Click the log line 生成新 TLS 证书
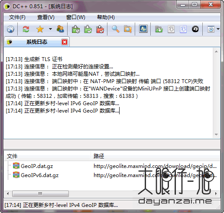Viewport: 224px width, 213px height. pyautogui.click(x=34, y=59)
